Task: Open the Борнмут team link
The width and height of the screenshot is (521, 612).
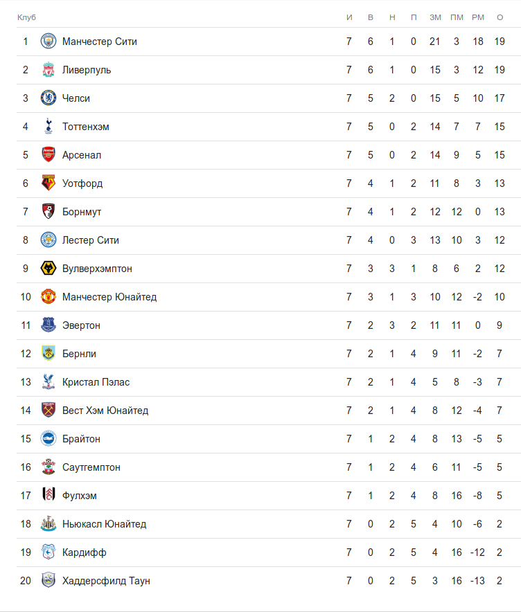Action: (82, 212)
